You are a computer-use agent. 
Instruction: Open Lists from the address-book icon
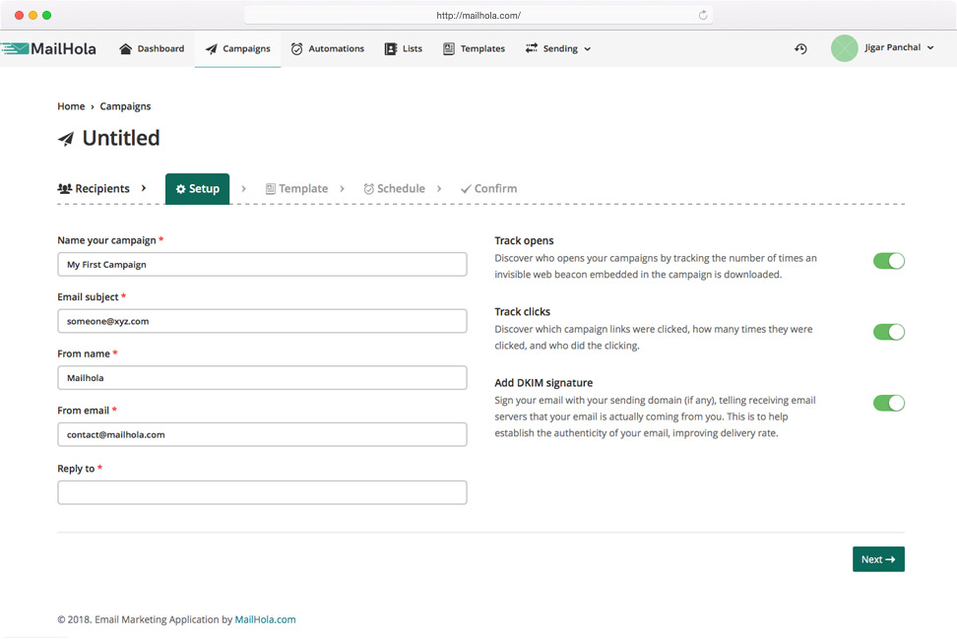coord(390,49)
